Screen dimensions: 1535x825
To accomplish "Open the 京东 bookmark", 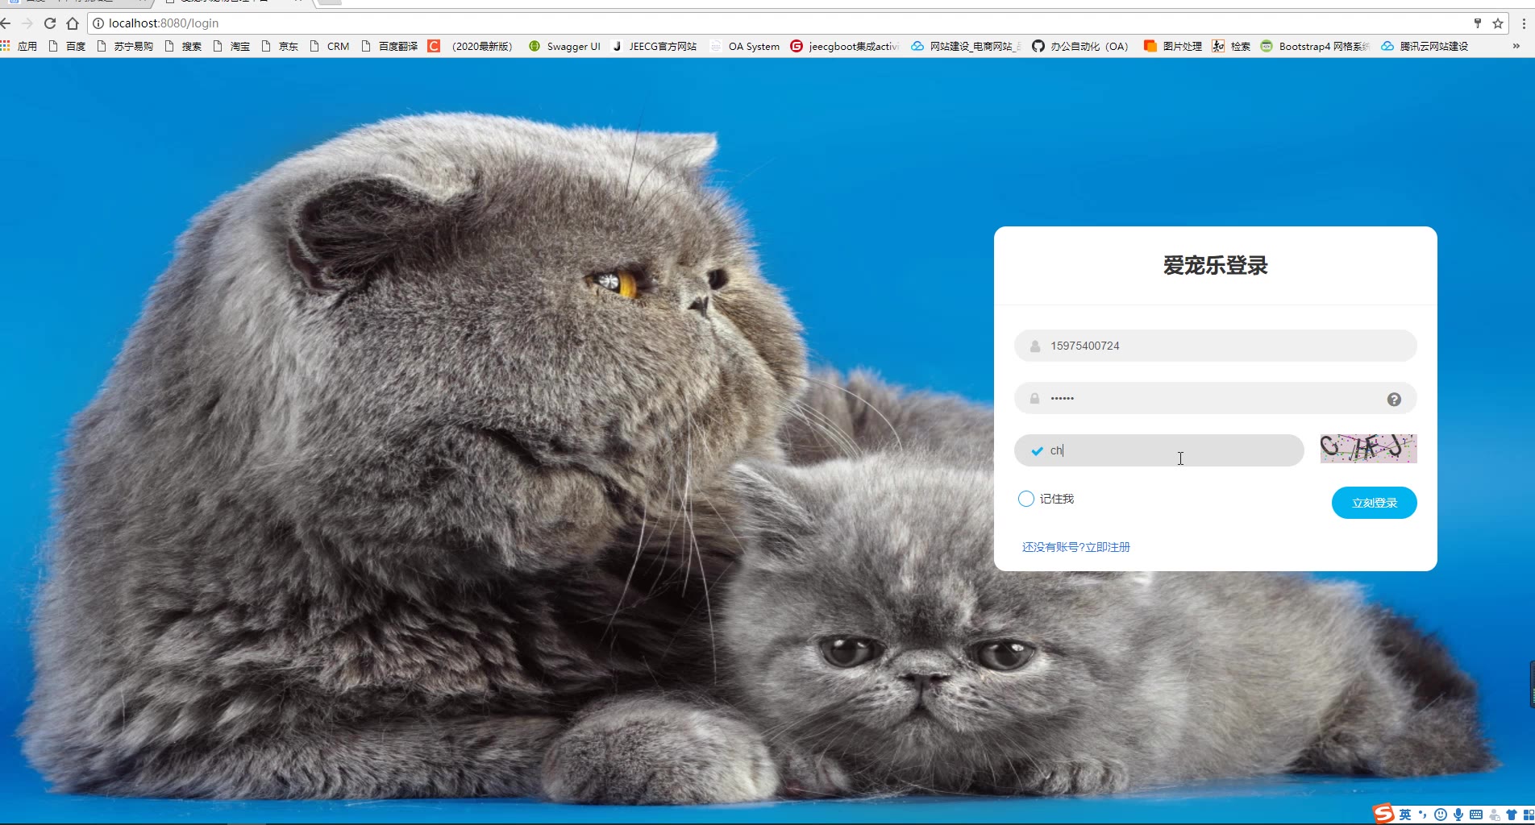I will point(280,46).
